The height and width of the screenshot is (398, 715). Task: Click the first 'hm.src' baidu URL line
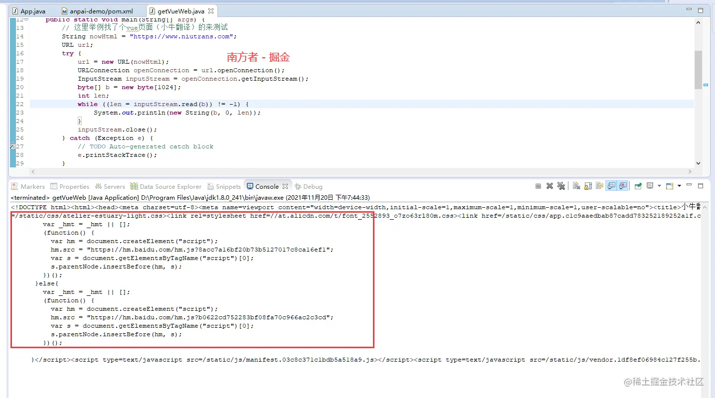(192, 250)
